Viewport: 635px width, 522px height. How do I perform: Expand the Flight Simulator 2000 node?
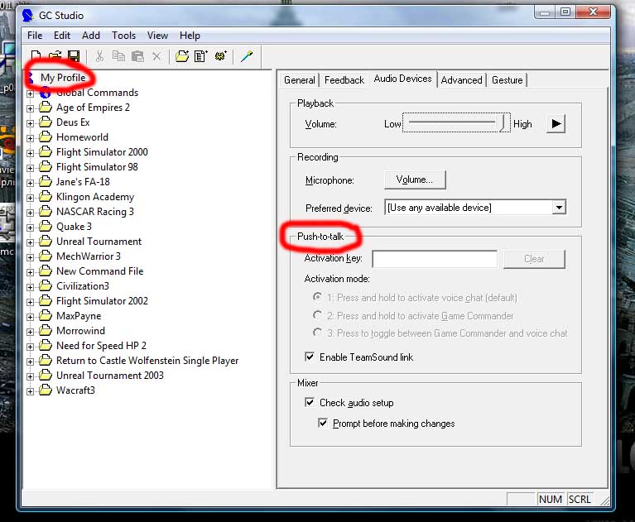[x=31, y=153]
